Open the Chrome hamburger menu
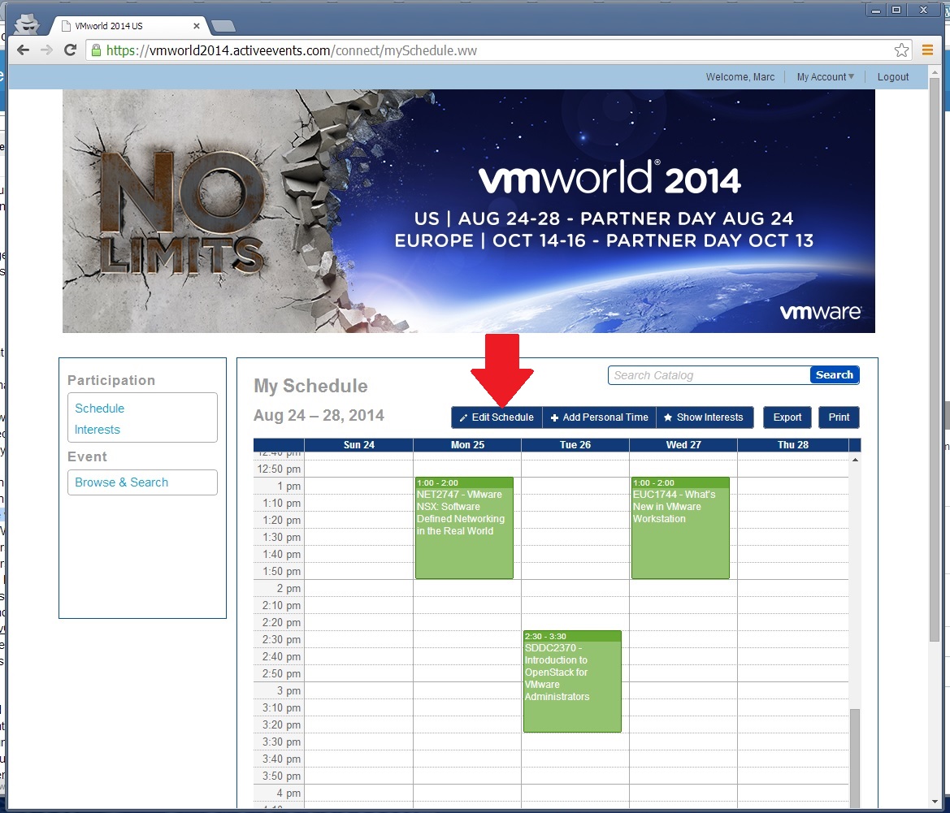Image resolution: width=950 pixels, height=813 pixels. (x=927, y=50)
